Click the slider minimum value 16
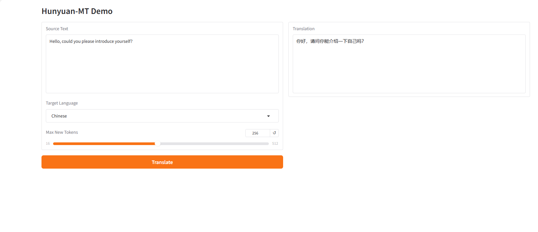538x232 pixels. 48,144
